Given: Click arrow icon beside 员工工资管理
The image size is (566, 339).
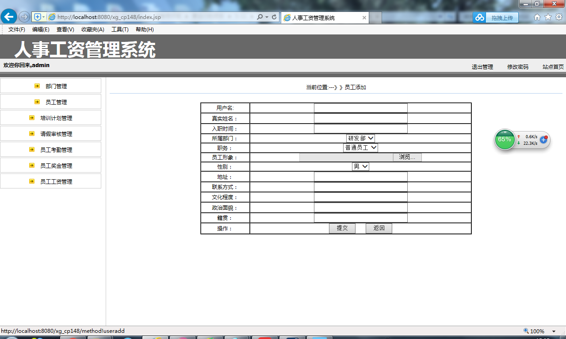Looking at the screenshot, I should click(x=32, y=181).
